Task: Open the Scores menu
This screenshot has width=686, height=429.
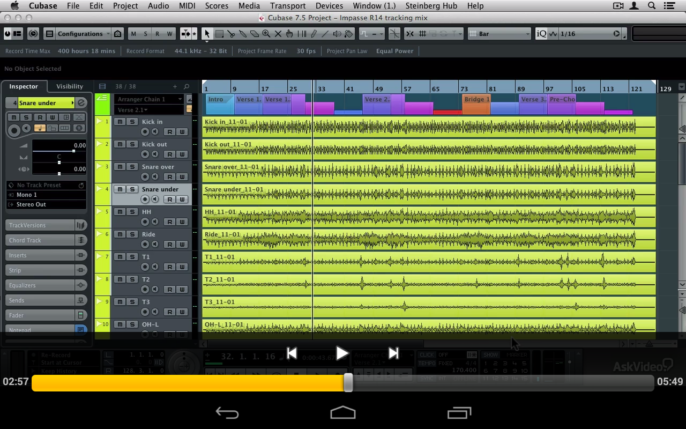Action: tap(217, 6)
